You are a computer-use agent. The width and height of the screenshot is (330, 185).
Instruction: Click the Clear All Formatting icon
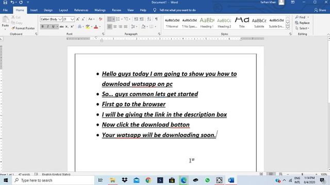[101, 19]
